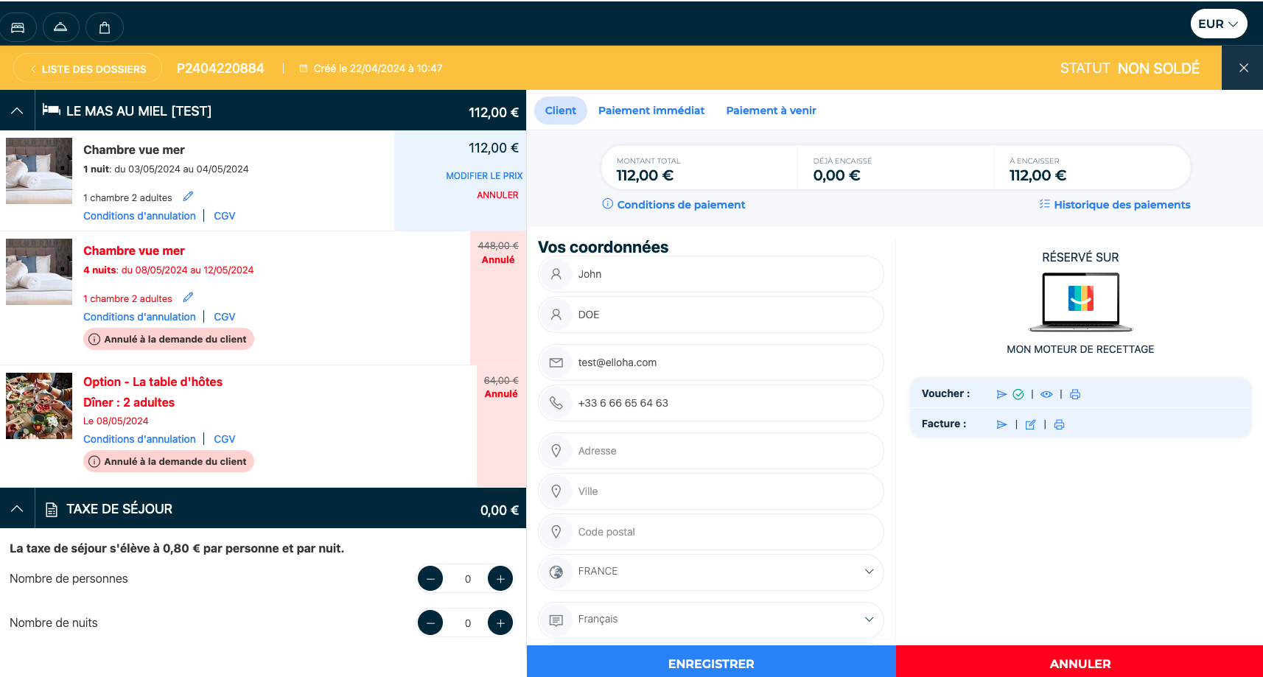Print the Facture

(x=1059, y=424)
